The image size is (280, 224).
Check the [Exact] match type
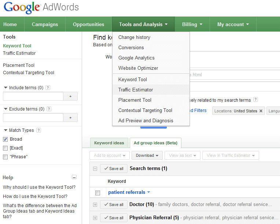5,148
